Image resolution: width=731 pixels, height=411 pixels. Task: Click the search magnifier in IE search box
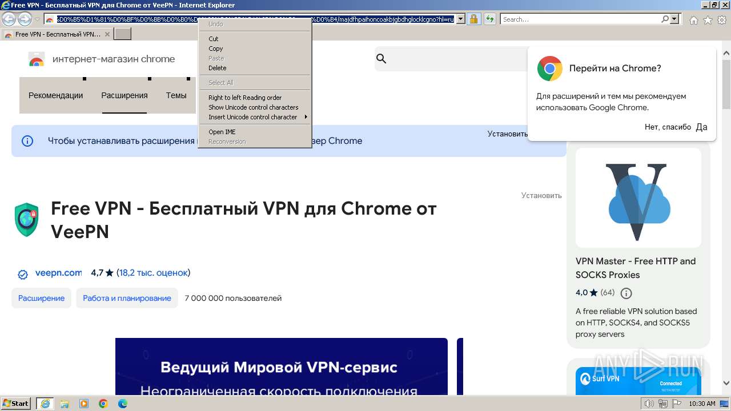(665, 19)
